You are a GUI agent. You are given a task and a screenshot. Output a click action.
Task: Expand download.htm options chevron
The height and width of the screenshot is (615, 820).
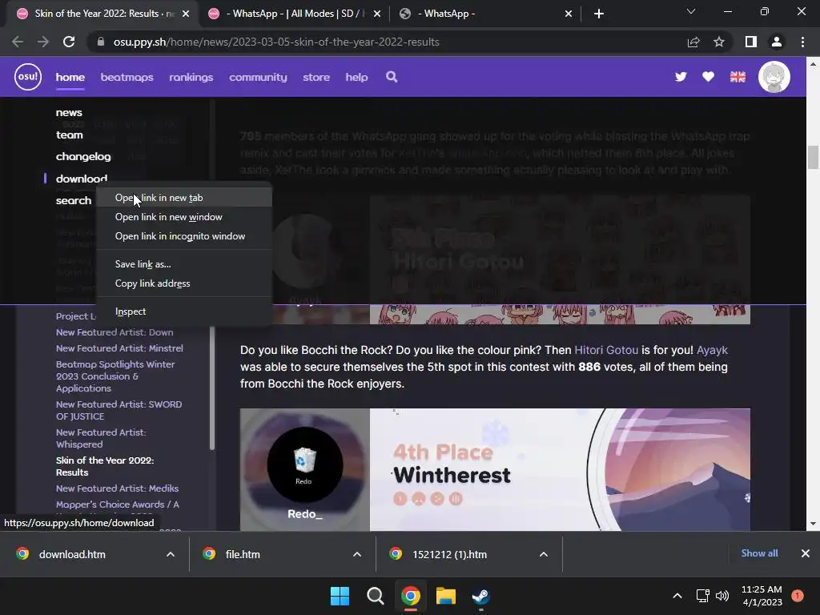pyautogui.click(x=171, y=554)
